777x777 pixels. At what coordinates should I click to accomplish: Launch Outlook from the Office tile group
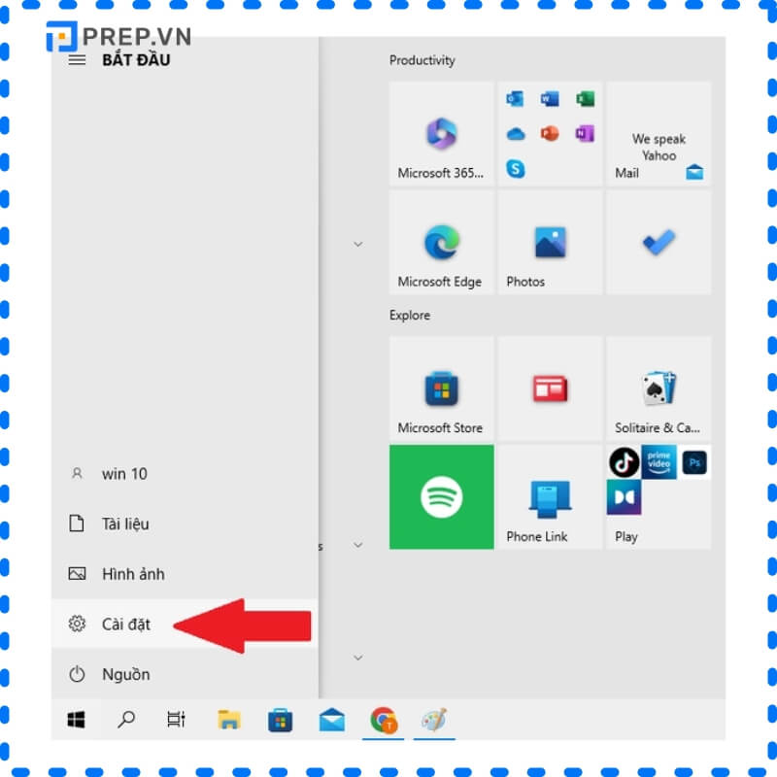click(515, 99)
